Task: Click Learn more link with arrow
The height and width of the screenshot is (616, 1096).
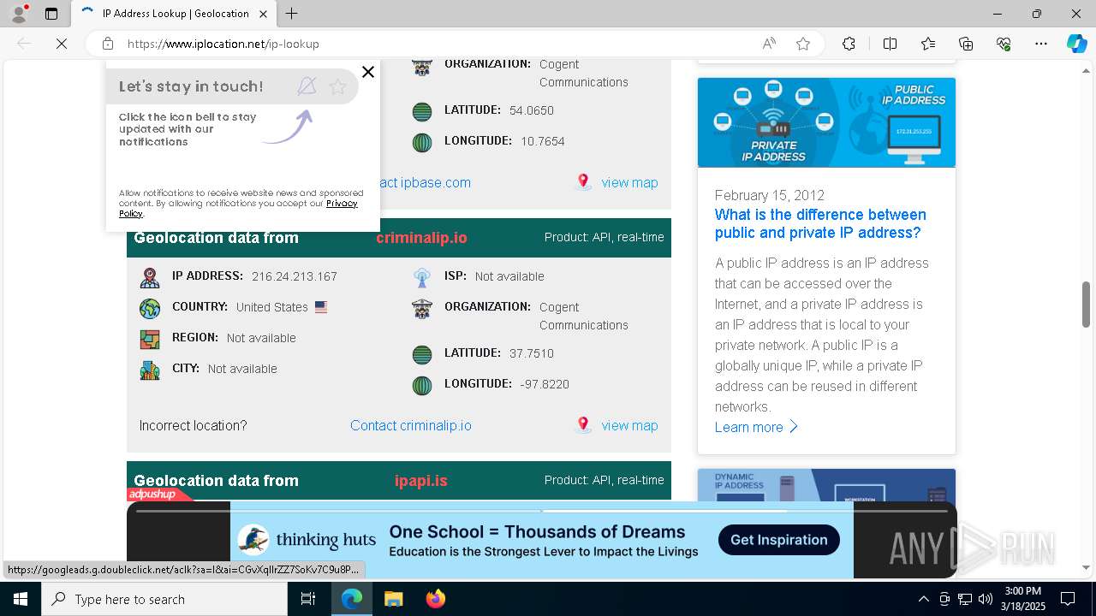Action: click(x=757, y=427)
